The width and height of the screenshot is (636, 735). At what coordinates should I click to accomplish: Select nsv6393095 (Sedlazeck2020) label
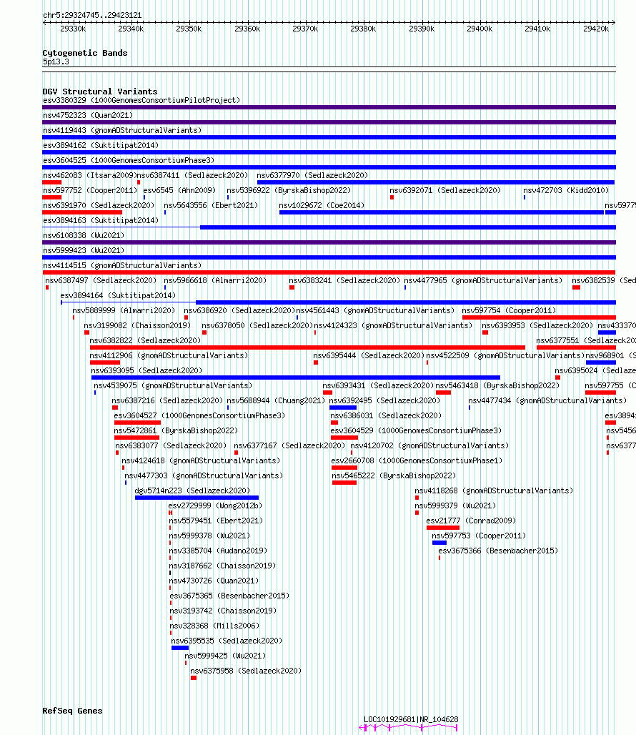pos(146,370)
